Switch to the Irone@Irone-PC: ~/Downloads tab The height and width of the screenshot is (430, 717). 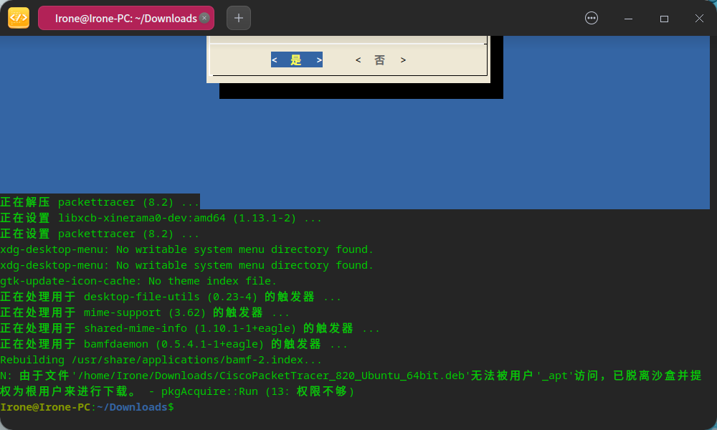[122, 17]
